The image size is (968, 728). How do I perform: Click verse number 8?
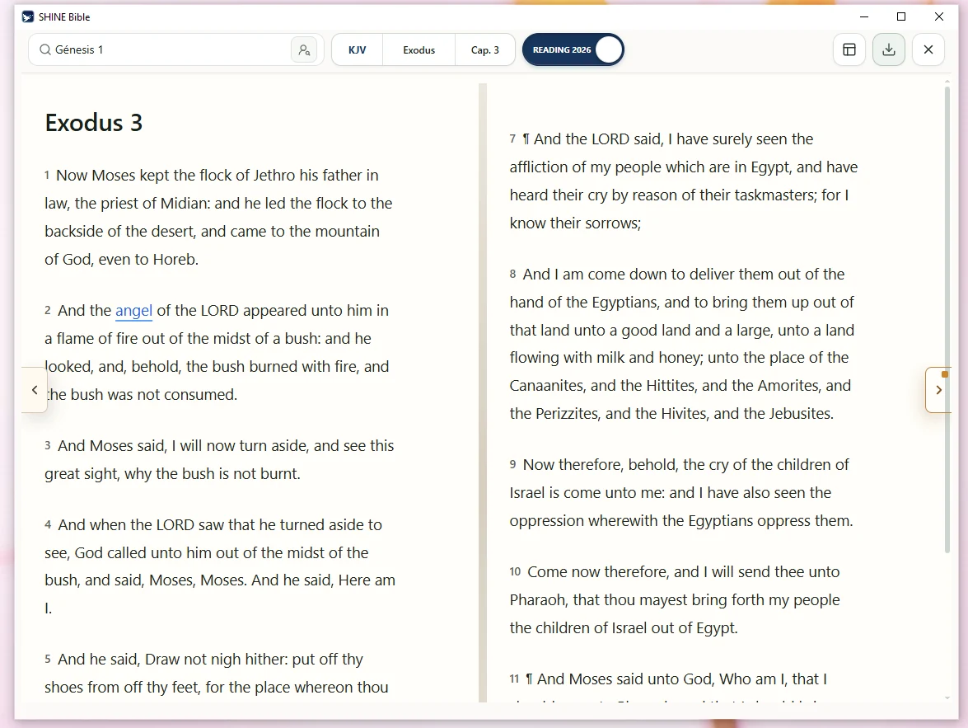[512, 274]
